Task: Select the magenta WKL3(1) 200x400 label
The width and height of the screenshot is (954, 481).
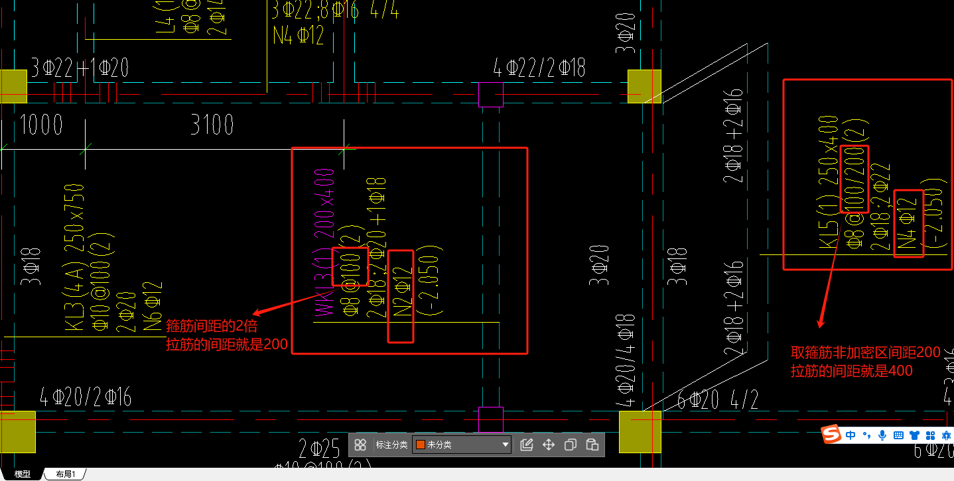Action: pos(324,244)
